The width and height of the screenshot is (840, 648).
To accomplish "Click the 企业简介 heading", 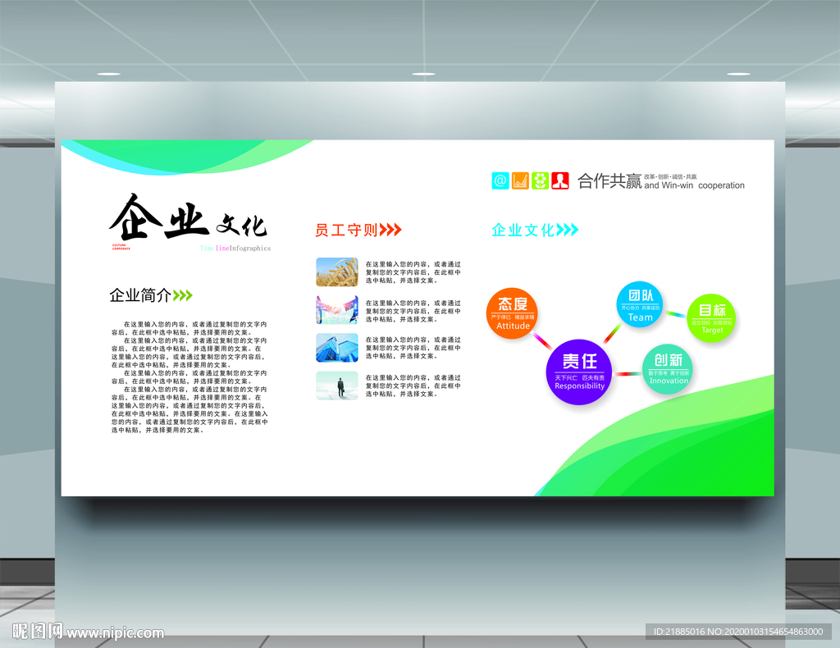I will (140, 295).
